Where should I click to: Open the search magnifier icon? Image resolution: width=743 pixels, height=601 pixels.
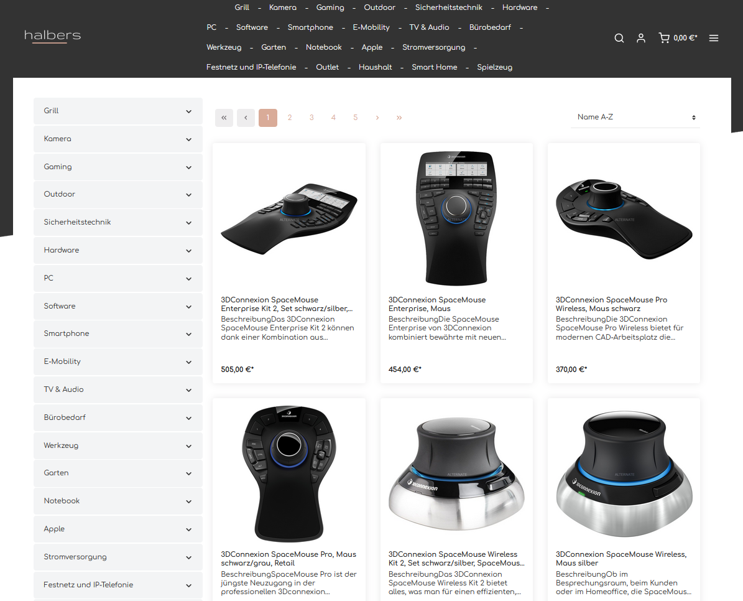(619, 38)
